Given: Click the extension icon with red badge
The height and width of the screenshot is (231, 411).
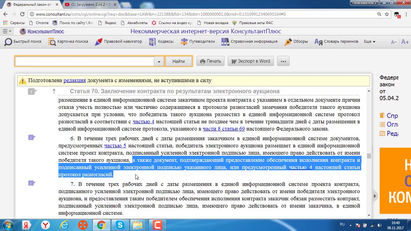Looking at the screenshot, I should tap(397, 15).
